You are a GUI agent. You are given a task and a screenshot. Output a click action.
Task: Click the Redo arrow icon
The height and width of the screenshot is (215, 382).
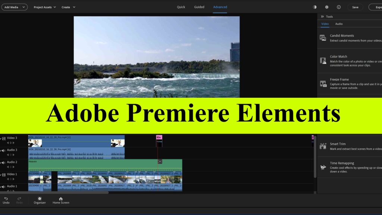point(19,199)
